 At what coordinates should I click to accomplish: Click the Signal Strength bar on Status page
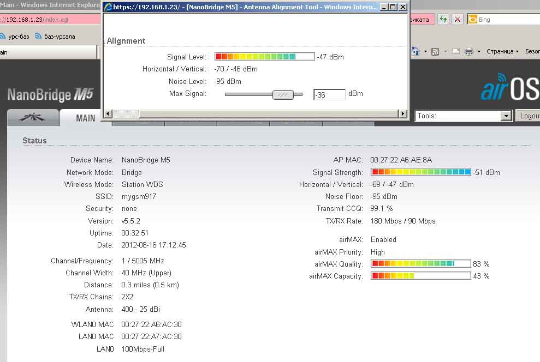421,172
